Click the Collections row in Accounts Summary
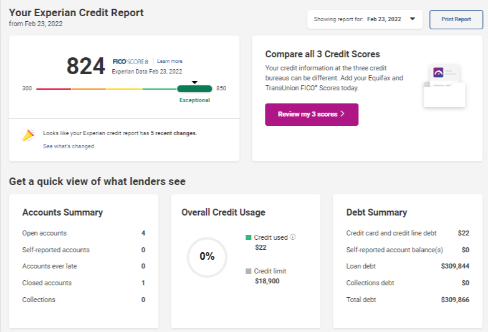488x332 pixels. pos(84,300)
